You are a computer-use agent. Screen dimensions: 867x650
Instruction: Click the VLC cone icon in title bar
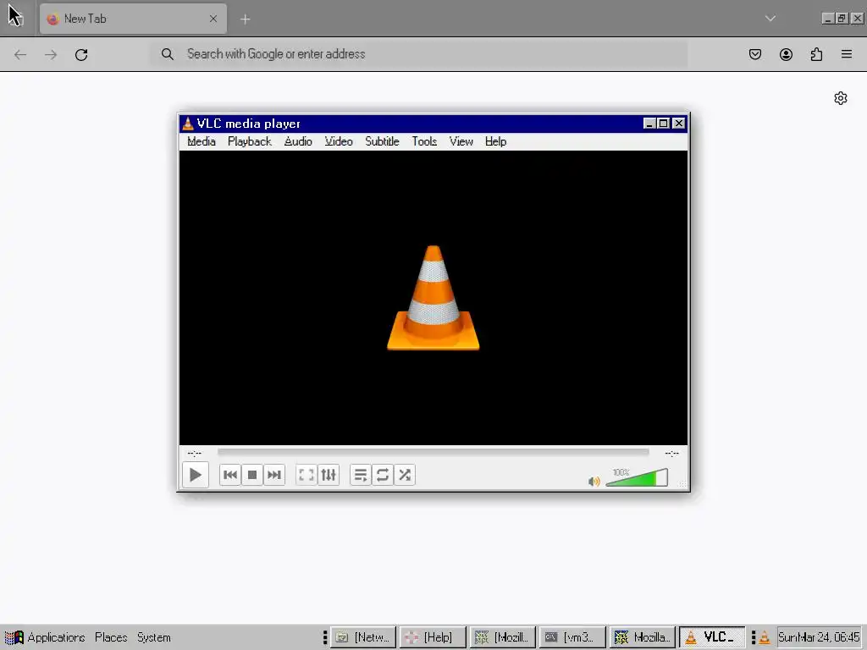188,124
